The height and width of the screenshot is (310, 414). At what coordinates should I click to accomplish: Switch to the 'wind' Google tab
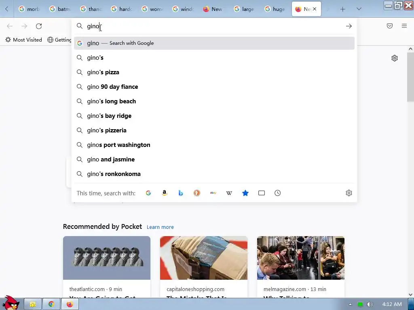click(x=183, y=9)
